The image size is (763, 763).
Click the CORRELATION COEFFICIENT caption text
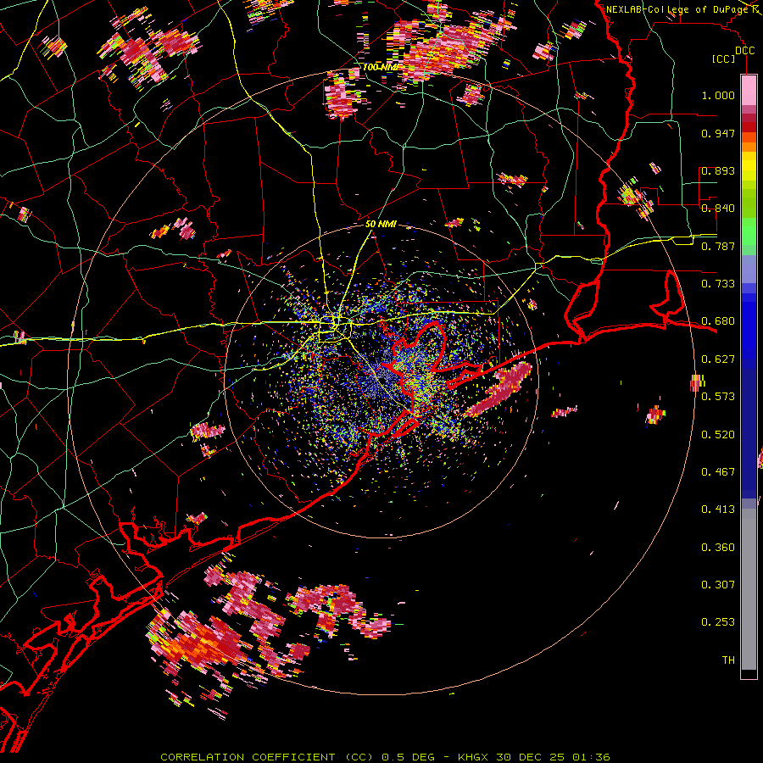coord(248,757)
